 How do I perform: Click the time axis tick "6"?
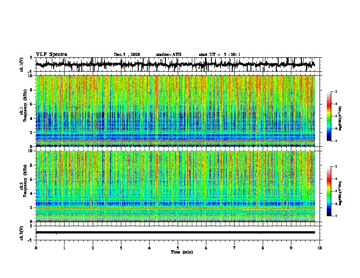(x=206, y=248)
